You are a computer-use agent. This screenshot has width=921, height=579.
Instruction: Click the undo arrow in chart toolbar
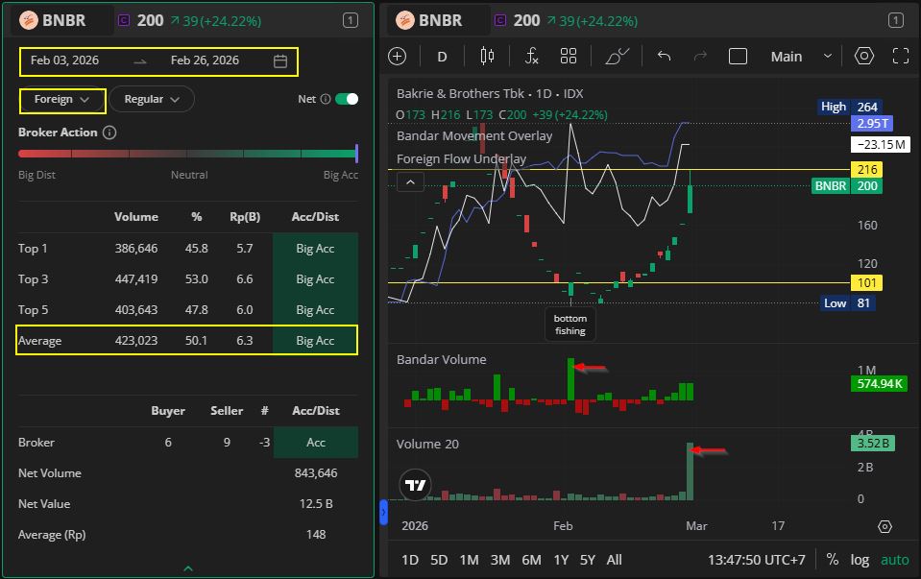click(x=664, y=57)
